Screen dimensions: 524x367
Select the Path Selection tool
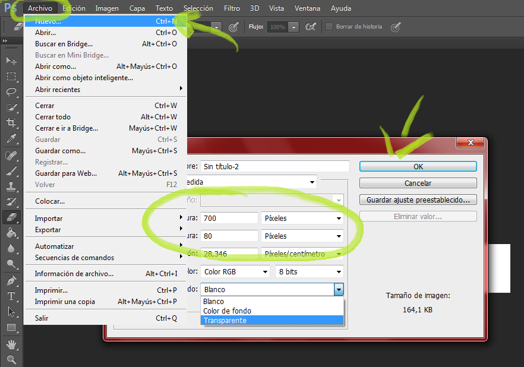tap(11, 312)
